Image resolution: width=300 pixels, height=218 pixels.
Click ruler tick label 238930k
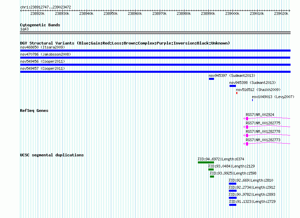click(62, 13)
